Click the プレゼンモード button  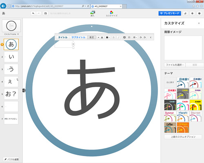(x=170, y=13)
